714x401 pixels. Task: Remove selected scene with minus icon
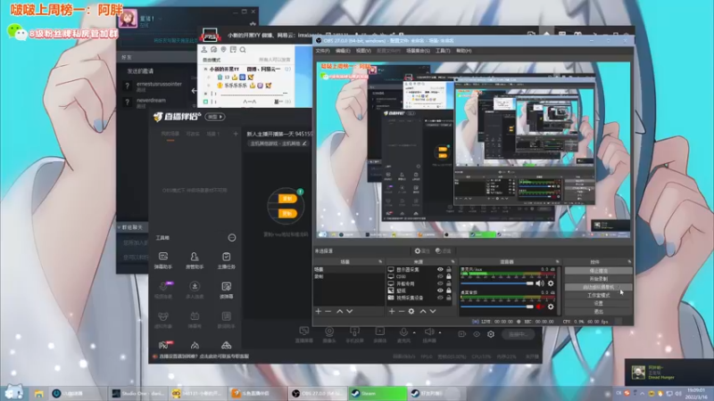click(328, 311)
